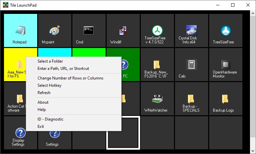Open the About menu entry
This screenshot has height=154, width=256.
[x=43, y=102]
